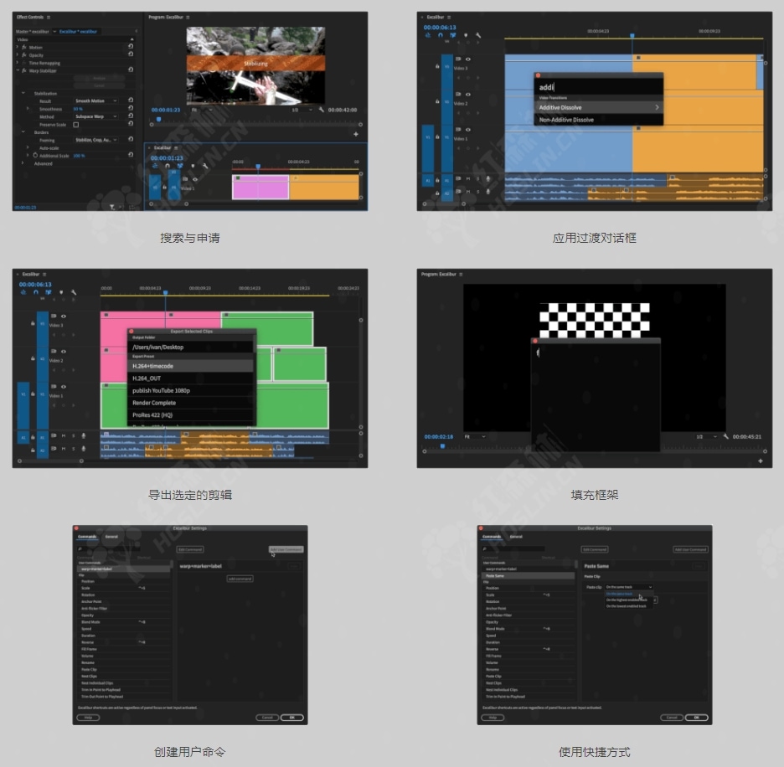Viewport: 784px width, 767px height.
Task: Click timeline playhead in 应用过渡对话框 screenshot
Action: point(632,36)
